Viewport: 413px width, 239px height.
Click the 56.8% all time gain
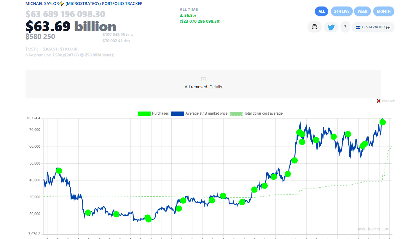188,15
